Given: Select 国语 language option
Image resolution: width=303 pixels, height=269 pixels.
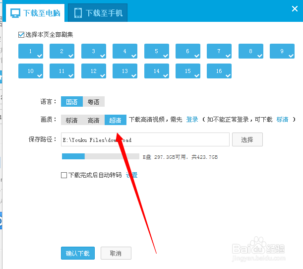Looking at the screenshot, I should pyautogui.click(x=72, y=102).
